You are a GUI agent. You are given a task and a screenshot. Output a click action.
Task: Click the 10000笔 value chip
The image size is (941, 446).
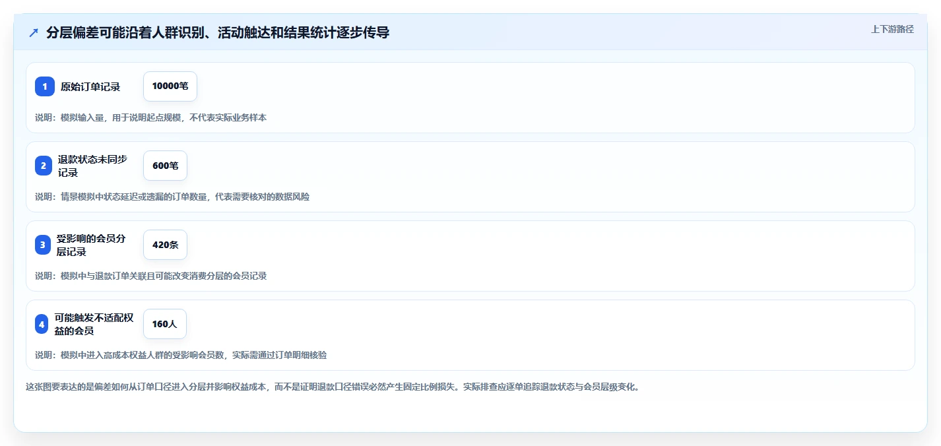coord(170,86)
